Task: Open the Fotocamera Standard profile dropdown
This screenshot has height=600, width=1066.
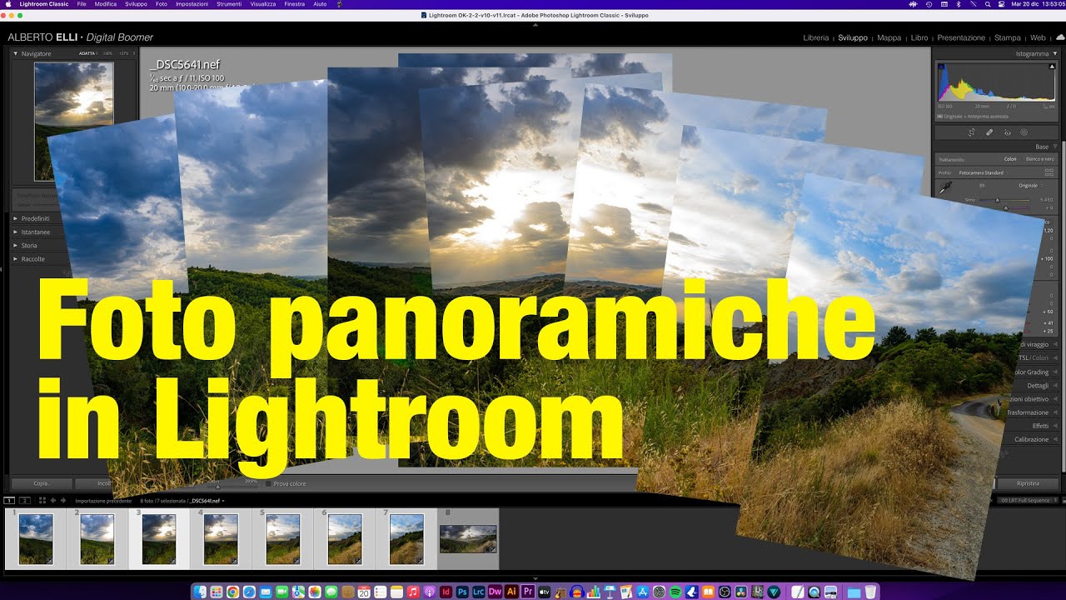Action: click(984, 172)
